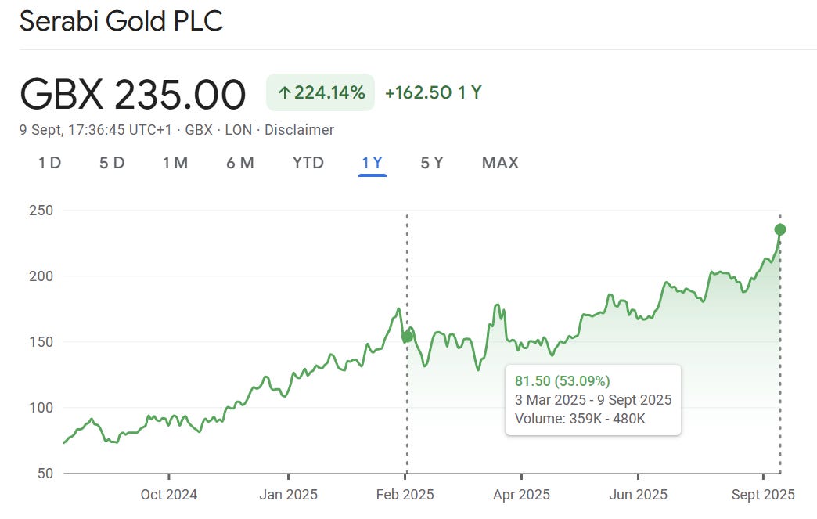Click the Oct 2024 axis label
817x519 pixels.
[x=169, y=495]
